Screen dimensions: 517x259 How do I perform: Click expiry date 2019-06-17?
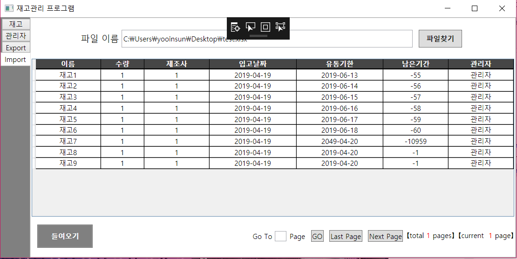340,119
